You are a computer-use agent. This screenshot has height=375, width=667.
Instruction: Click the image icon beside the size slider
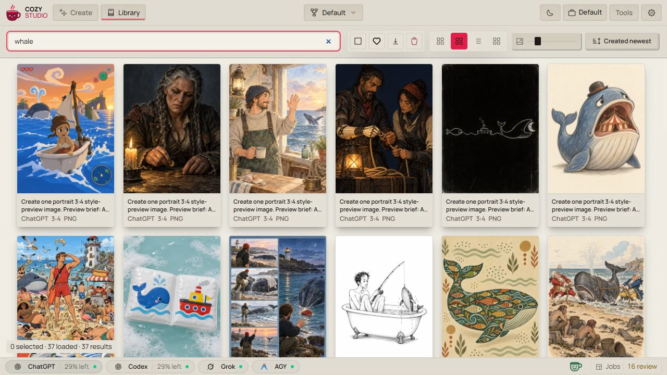[x=520, y=41]
